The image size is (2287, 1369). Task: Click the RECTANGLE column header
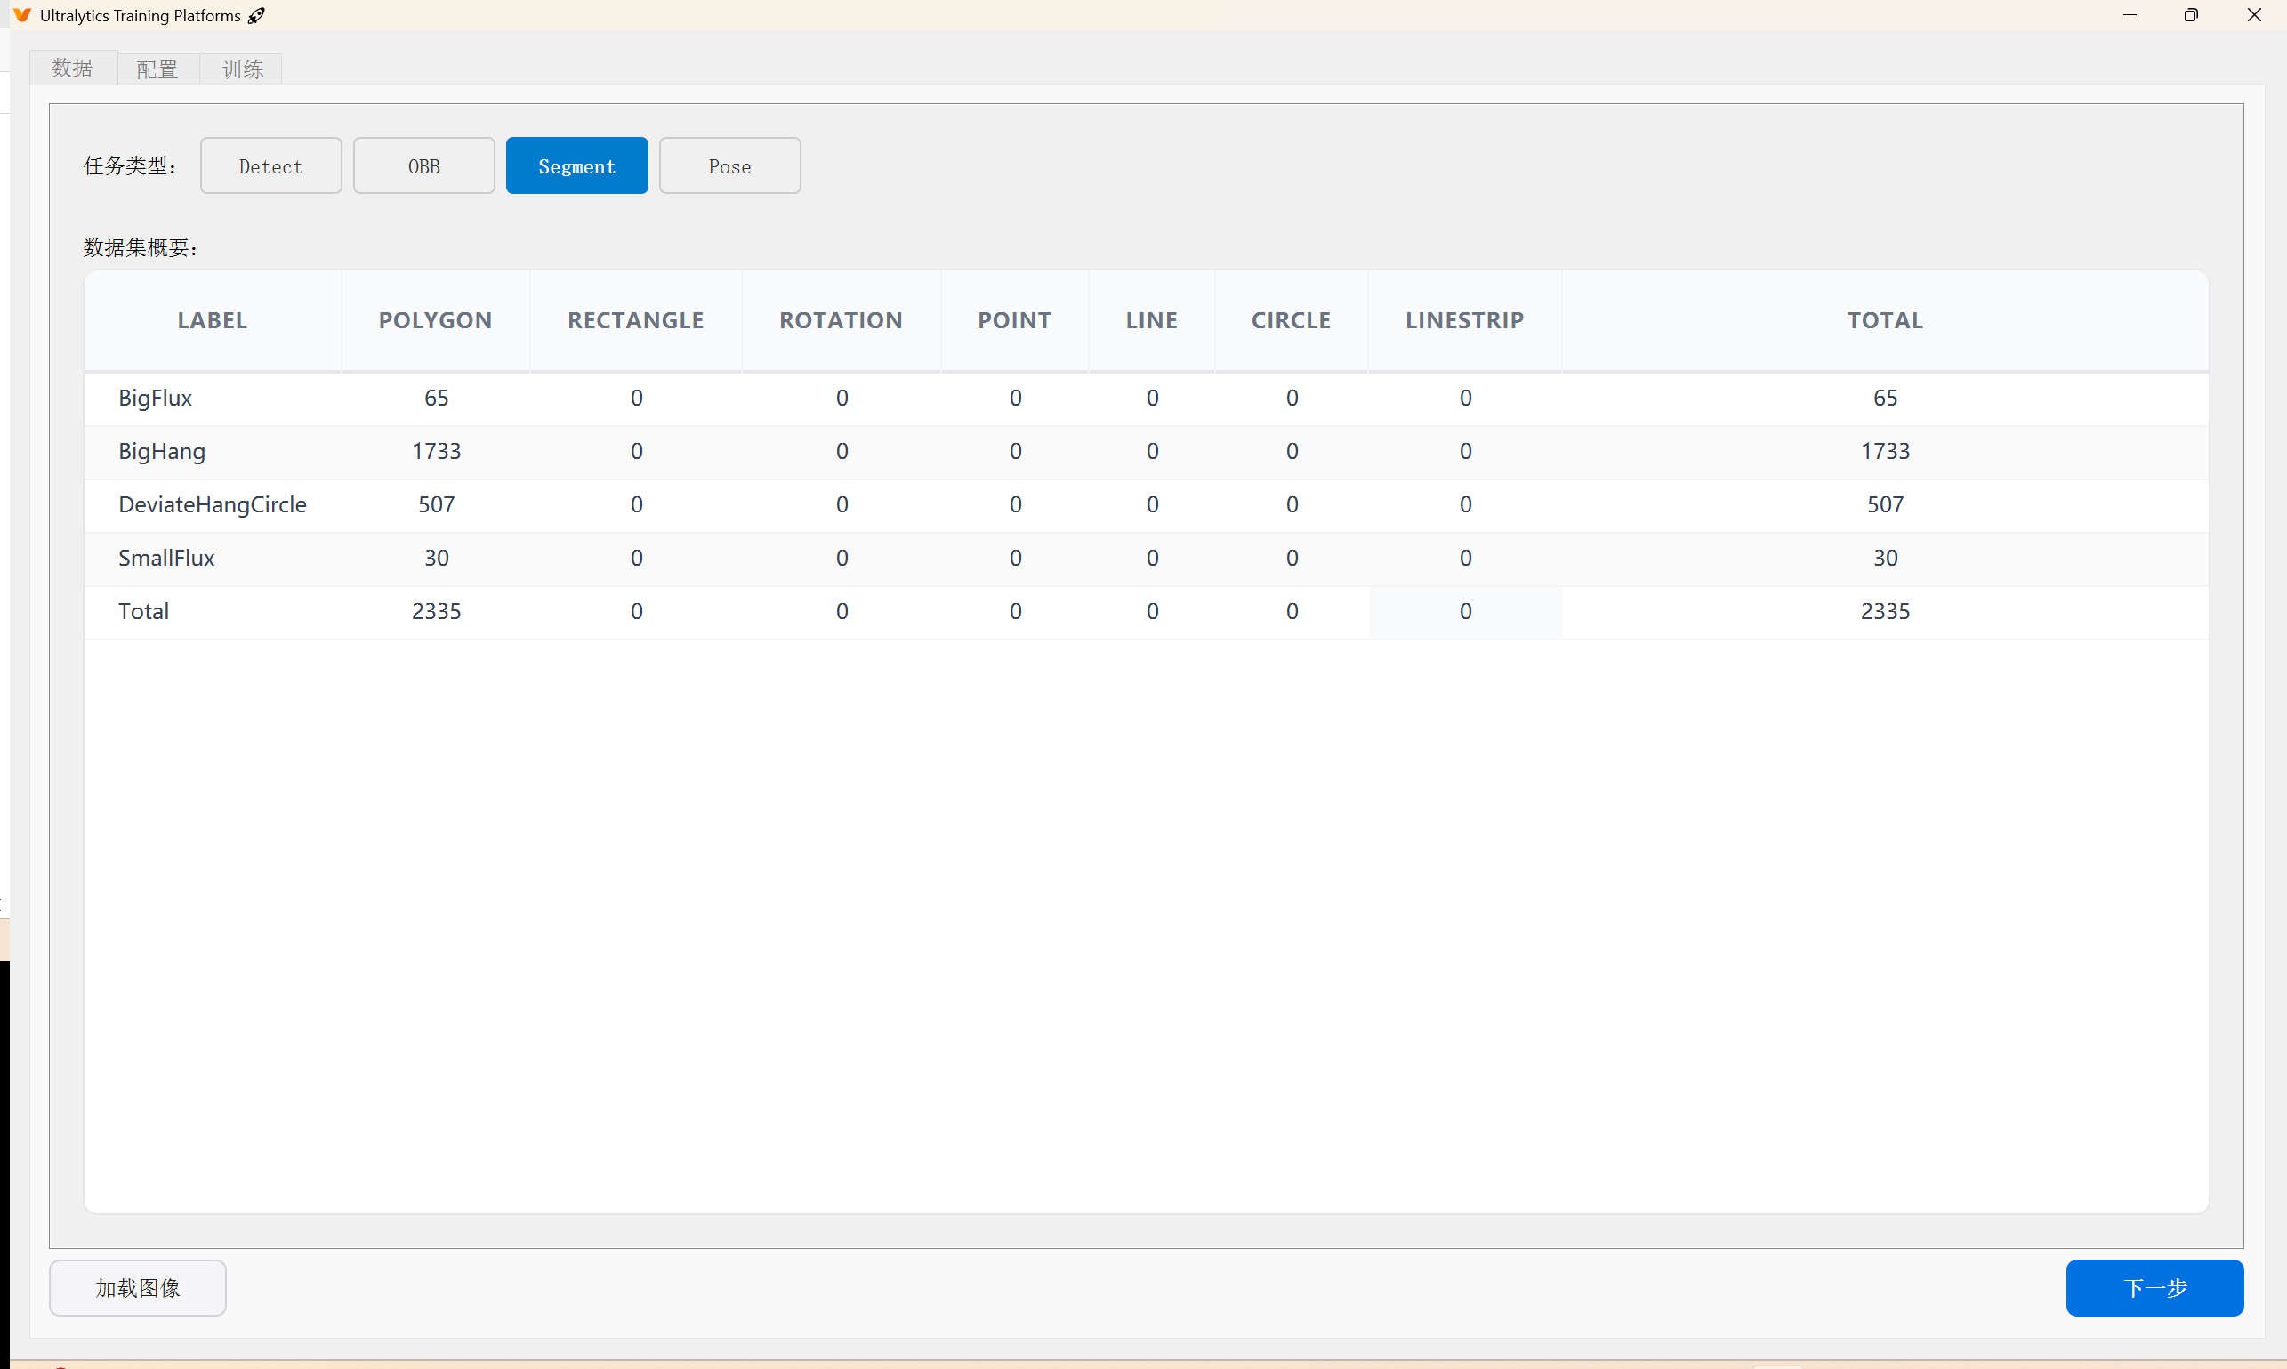click(636, 320)
